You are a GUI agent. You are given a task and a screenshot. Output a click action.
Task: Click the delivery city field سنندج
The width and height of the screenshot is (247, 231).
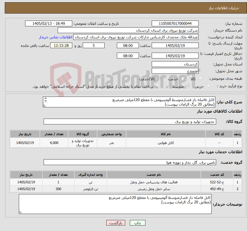[x=175, y=71]
